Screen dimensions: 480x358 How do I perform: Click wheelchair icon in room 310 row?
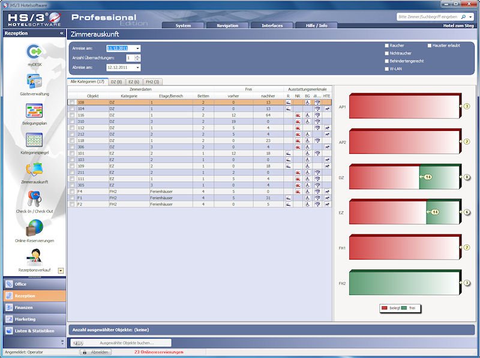point(307,122)
